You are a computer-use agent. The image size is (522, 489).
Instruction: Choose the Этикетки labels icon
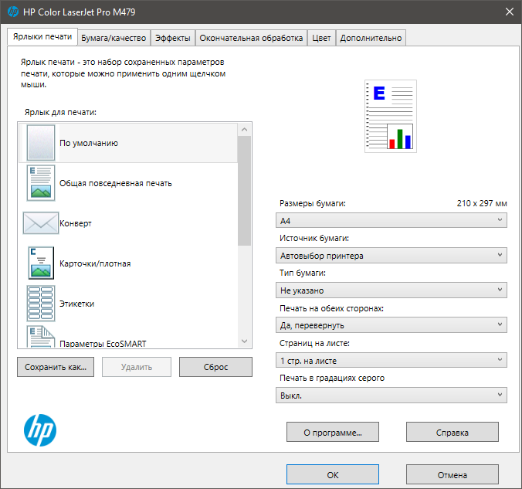coord(41,304)
